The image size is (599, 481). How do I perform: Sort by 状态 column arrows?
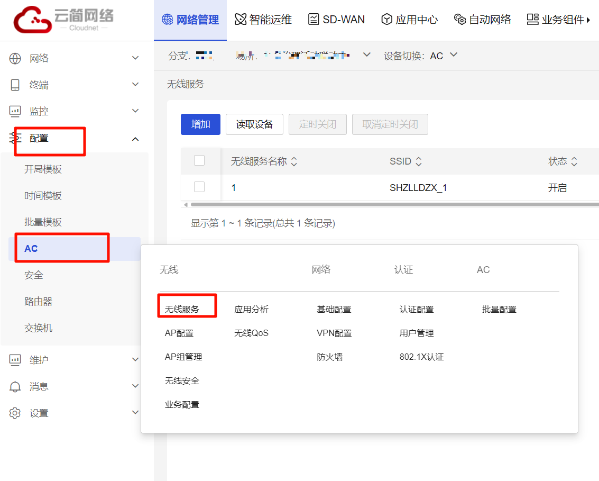pos(574,161)
